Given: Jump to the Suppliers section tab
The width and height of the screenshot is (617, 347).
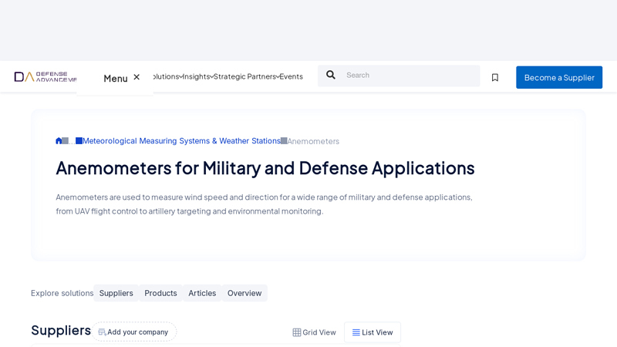Looking at the screenshot, I should 116,293.
